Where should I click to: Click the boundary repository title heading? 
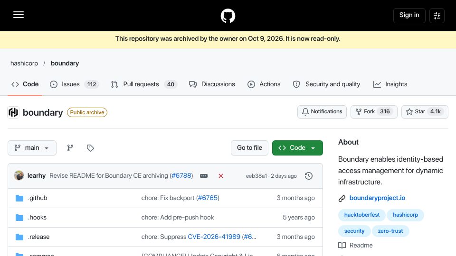pyautogui.click(x=43, y=112)
